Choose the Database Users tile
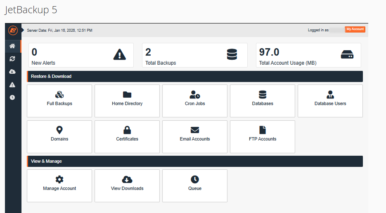 (330, 101)
